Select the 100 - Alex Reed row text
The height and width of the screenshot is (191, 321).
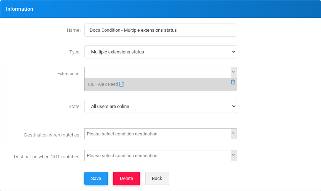[102, 84]
